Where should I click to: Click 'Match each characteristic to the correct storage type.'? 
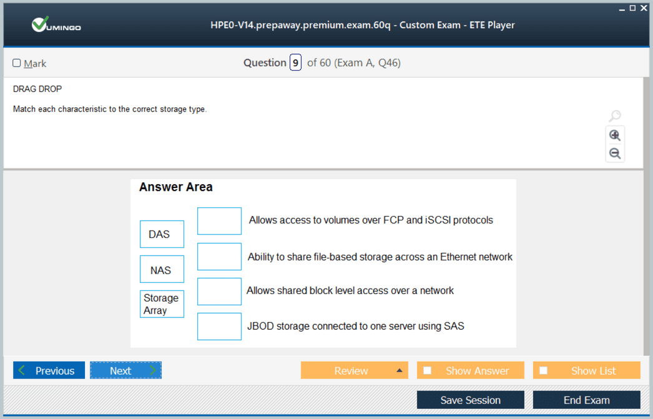point(110,109)
